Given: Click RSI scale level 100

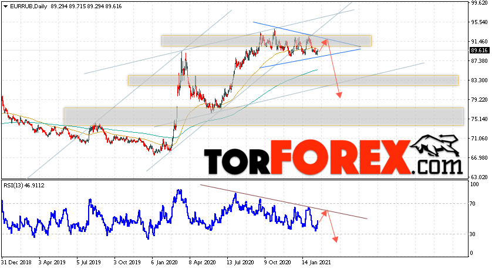Looking at the screenshot, I should click(x=475, y=184).
